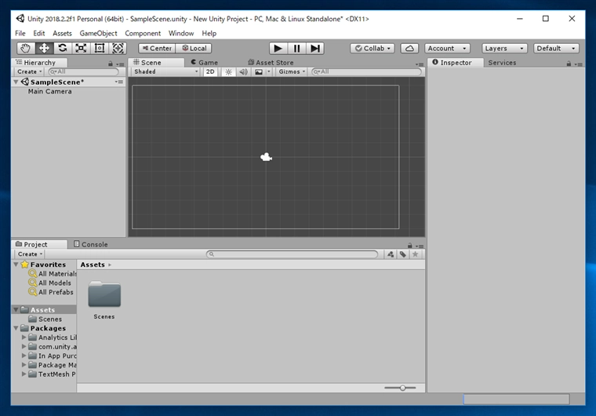Viewport: 596px width, 416px height.
Task: Open the Collab dropdown
Action: pyautogui.click(x=372, y=49)
